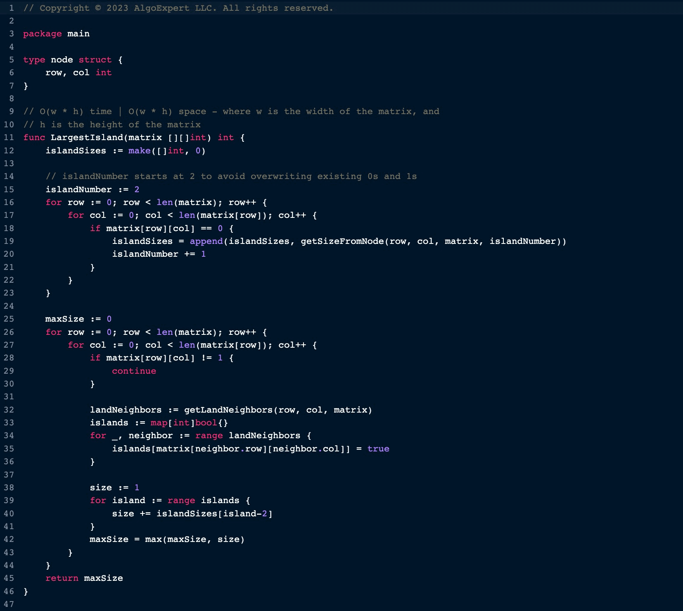
Task: Click line number 25 in the gutter
Action: (9, 319)
